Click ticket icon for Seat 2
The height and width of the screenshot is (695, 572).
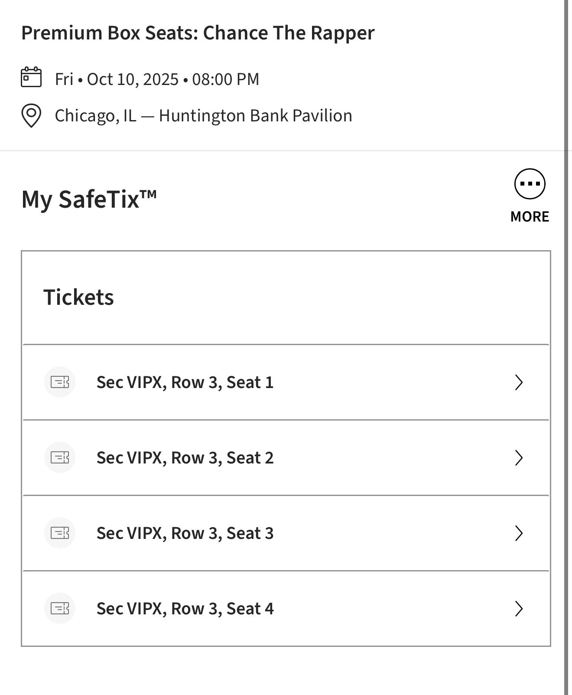[x=60, y=457]
